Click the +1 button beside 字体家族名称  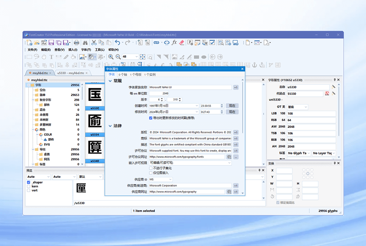click(x=236, y=88)
